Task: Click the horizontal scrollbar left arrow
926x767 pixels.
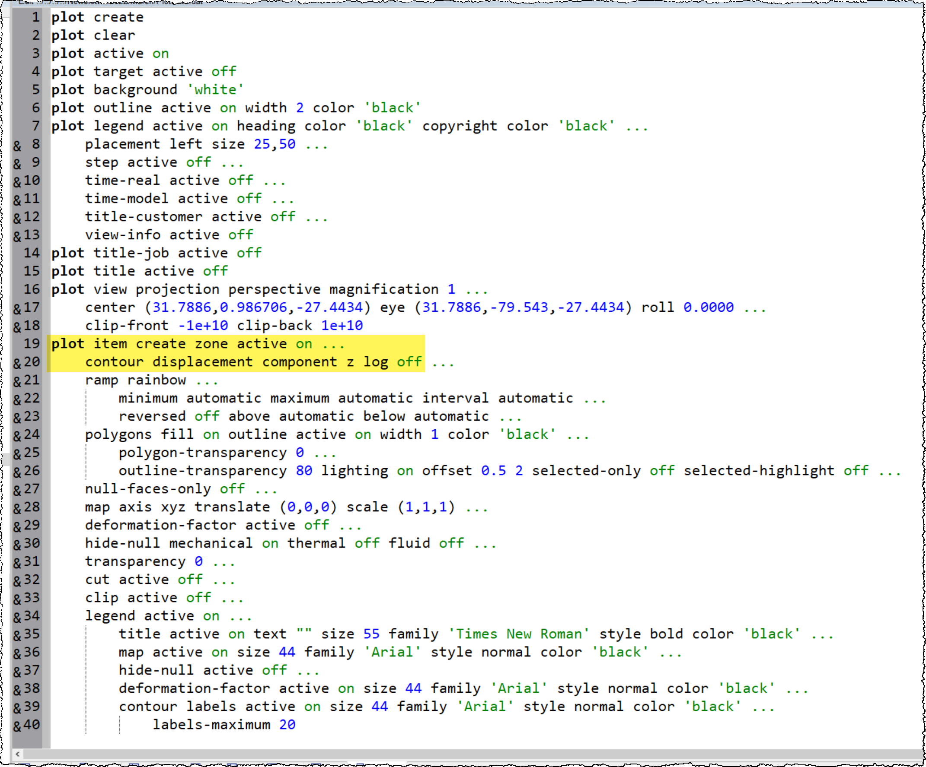Action: (17, 754)
